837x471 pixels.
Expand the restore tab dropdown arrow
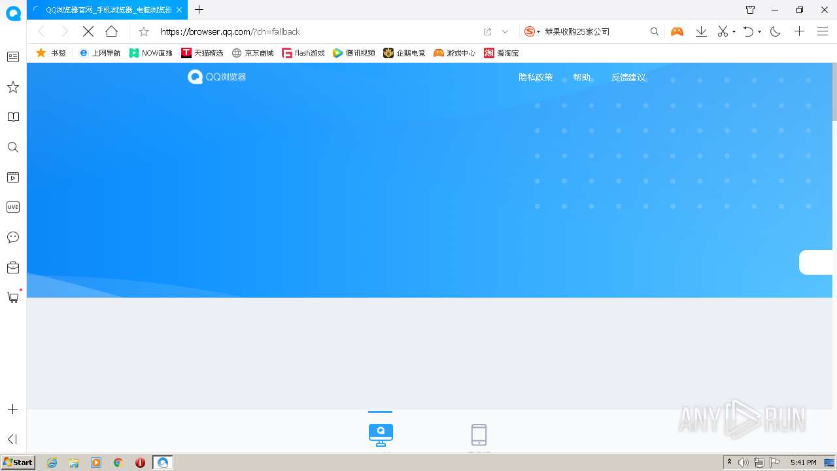(759, 31)
